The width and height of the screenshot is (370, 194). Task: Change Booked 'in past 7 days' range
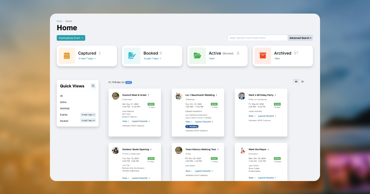[x=152, y=58]
